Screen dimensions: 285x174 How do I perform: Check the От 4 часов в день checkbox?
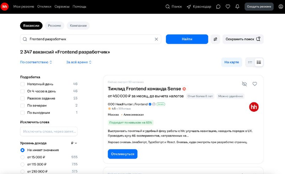(x=22, y=91)
